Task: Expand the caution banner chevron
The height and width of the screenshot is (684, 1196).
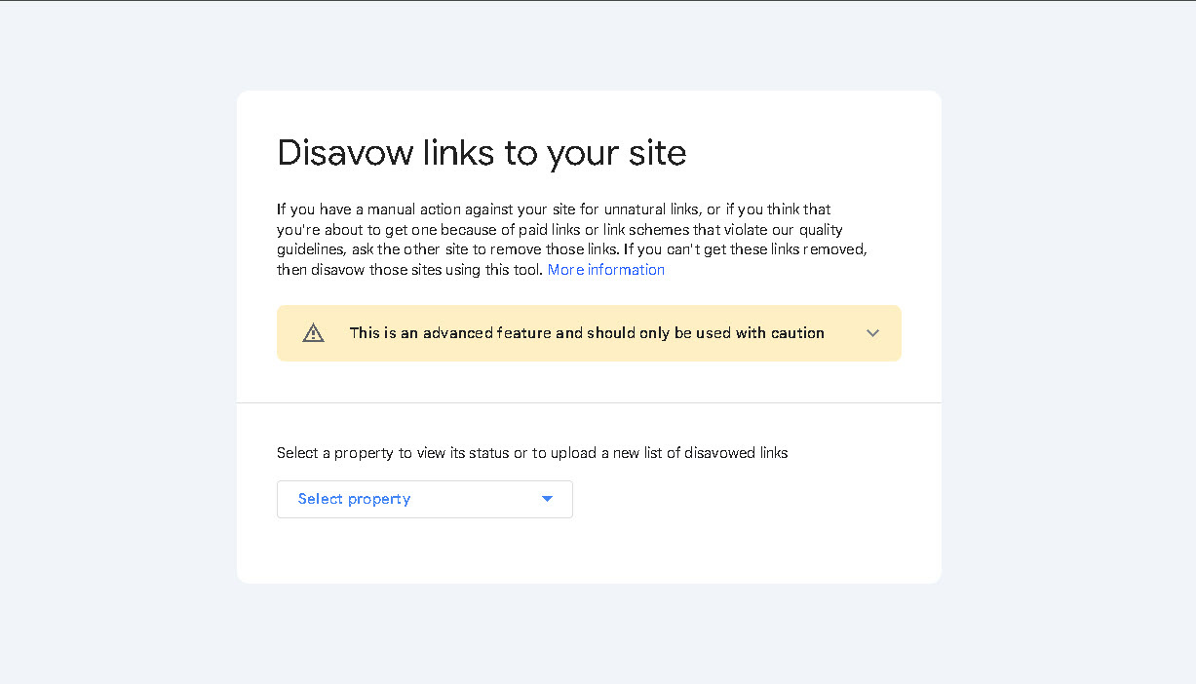Action: pyautogui.click(x=872, y=333)
